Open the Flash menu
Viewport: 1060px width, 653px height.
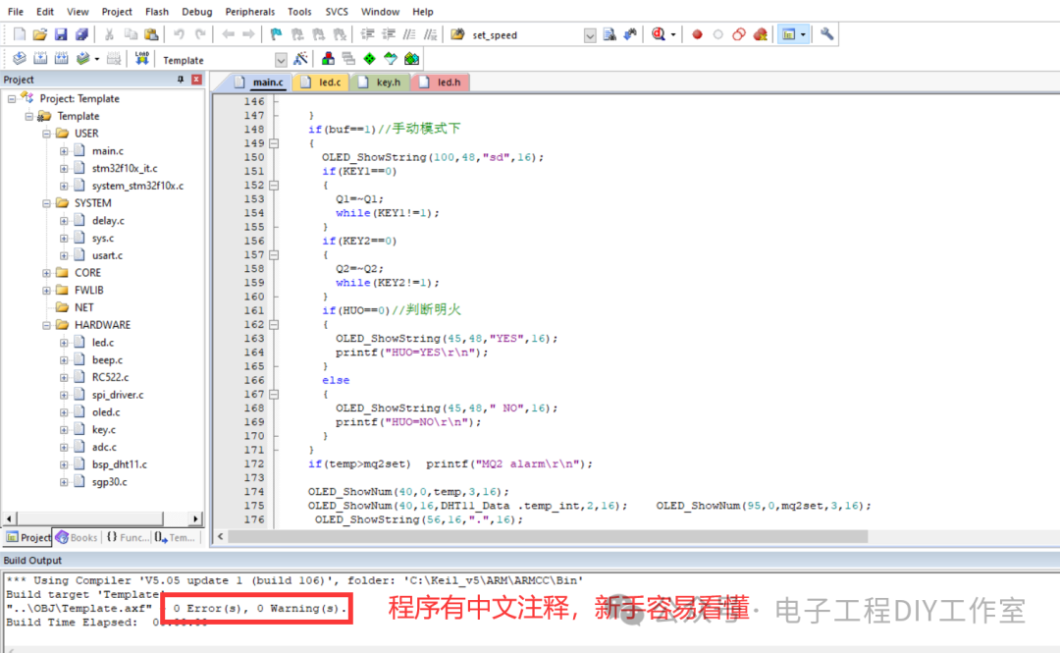coord(157,12)
